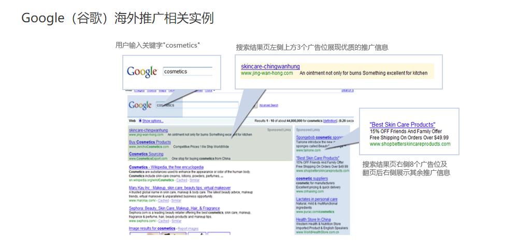Image resolution: width=531 pixels, height=250 pixels.
Task: Click Report images link
Action: [x=188, y=229]
